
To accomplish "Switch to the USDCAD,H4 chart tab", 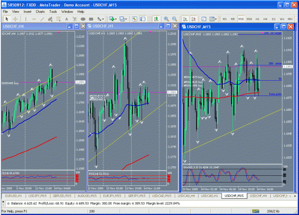I will (186, 196).
